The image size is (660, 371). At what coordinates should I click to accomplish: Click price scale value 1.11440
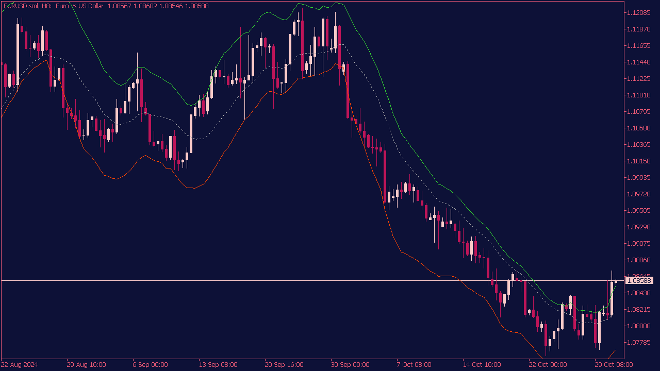point(639,62)
